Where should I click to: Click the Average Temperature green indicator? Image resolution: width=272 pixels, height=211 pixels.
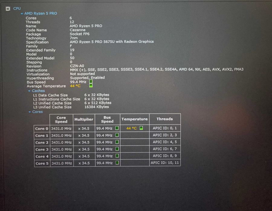point(91,85)
